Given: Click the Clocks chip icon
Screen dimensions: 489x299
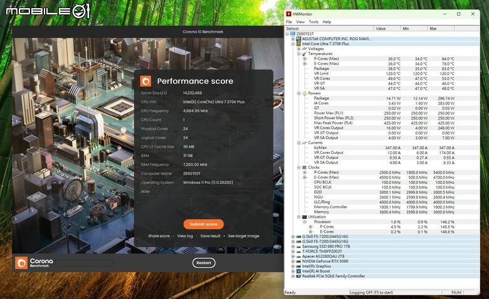Looking at the screenshot, I should coord(305,168).
